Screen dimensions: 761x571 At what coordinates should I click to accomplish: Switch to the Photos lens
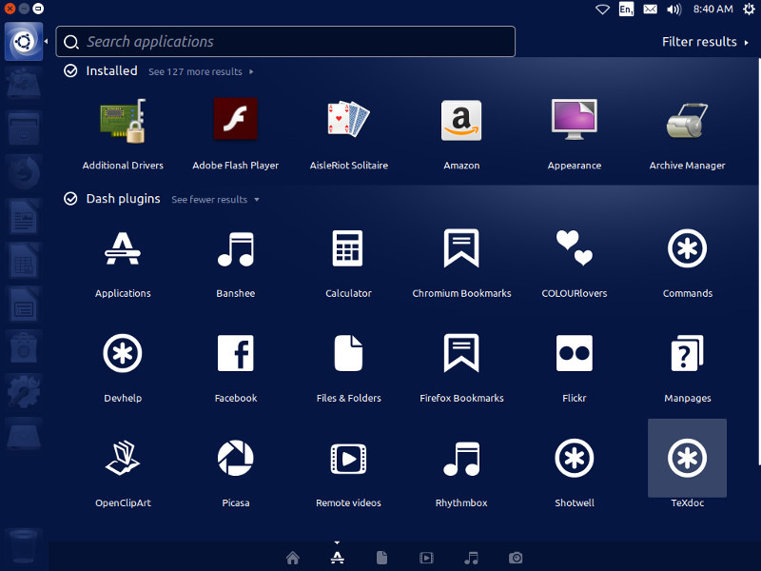[516, 558]
